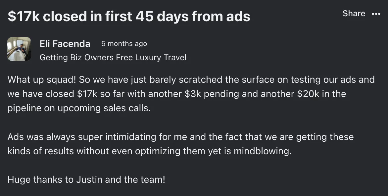Viewport: 388px width, 196px height.
Task: Click the Share button
Action: [354, 14]
